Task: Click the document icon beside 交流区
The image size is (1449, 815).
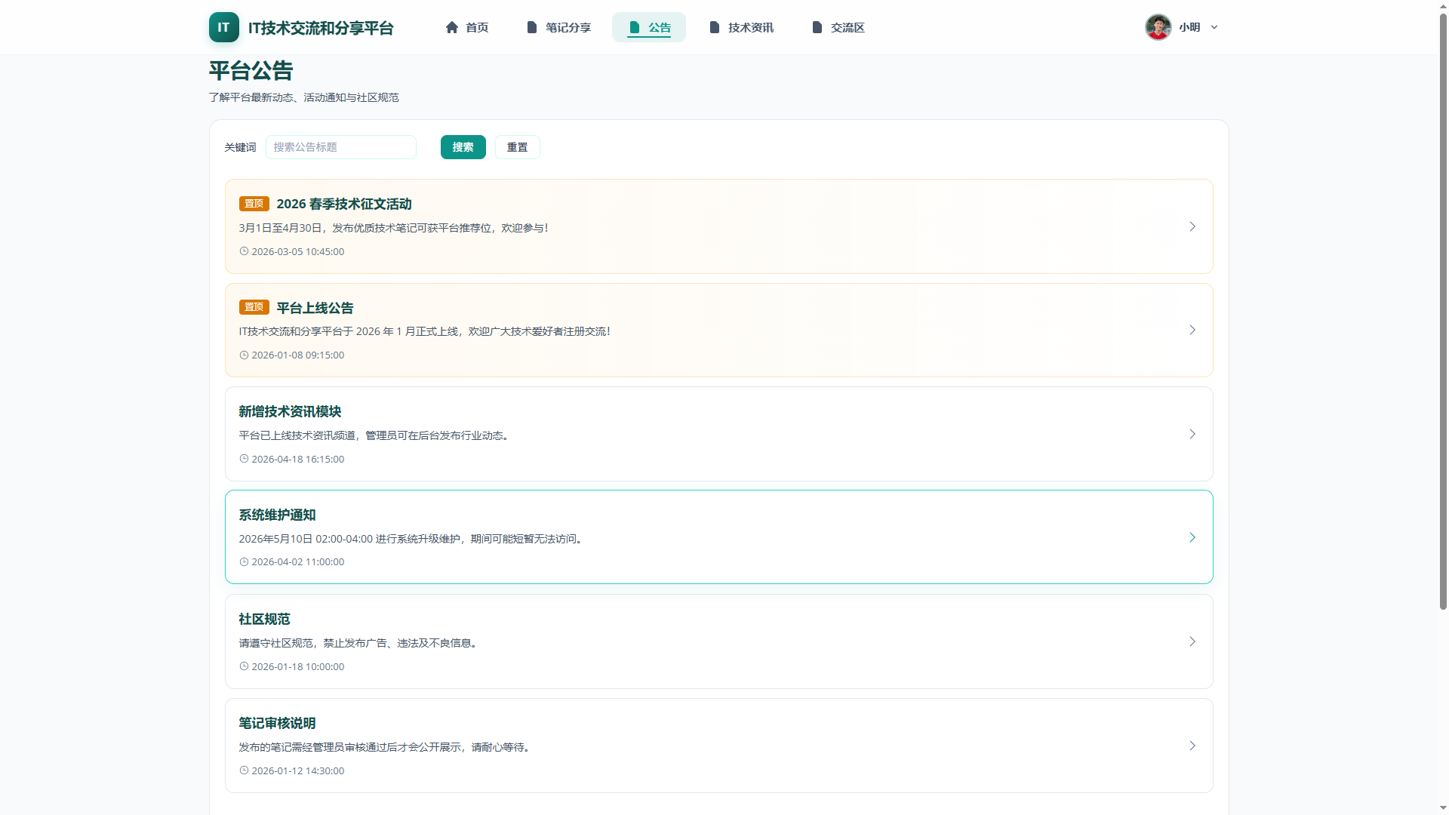Action: (817, 27)
